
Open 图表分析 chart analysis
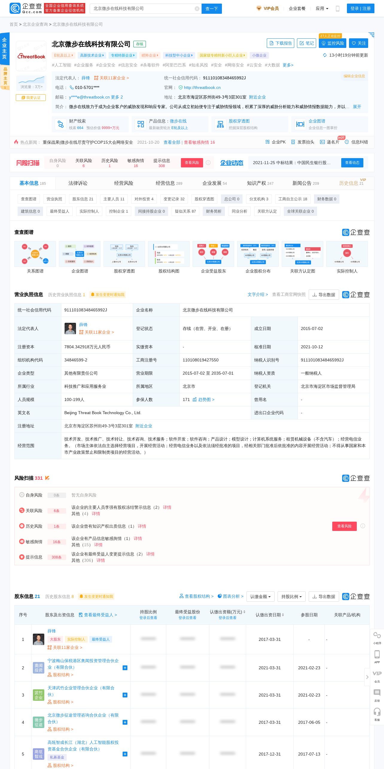231,596
